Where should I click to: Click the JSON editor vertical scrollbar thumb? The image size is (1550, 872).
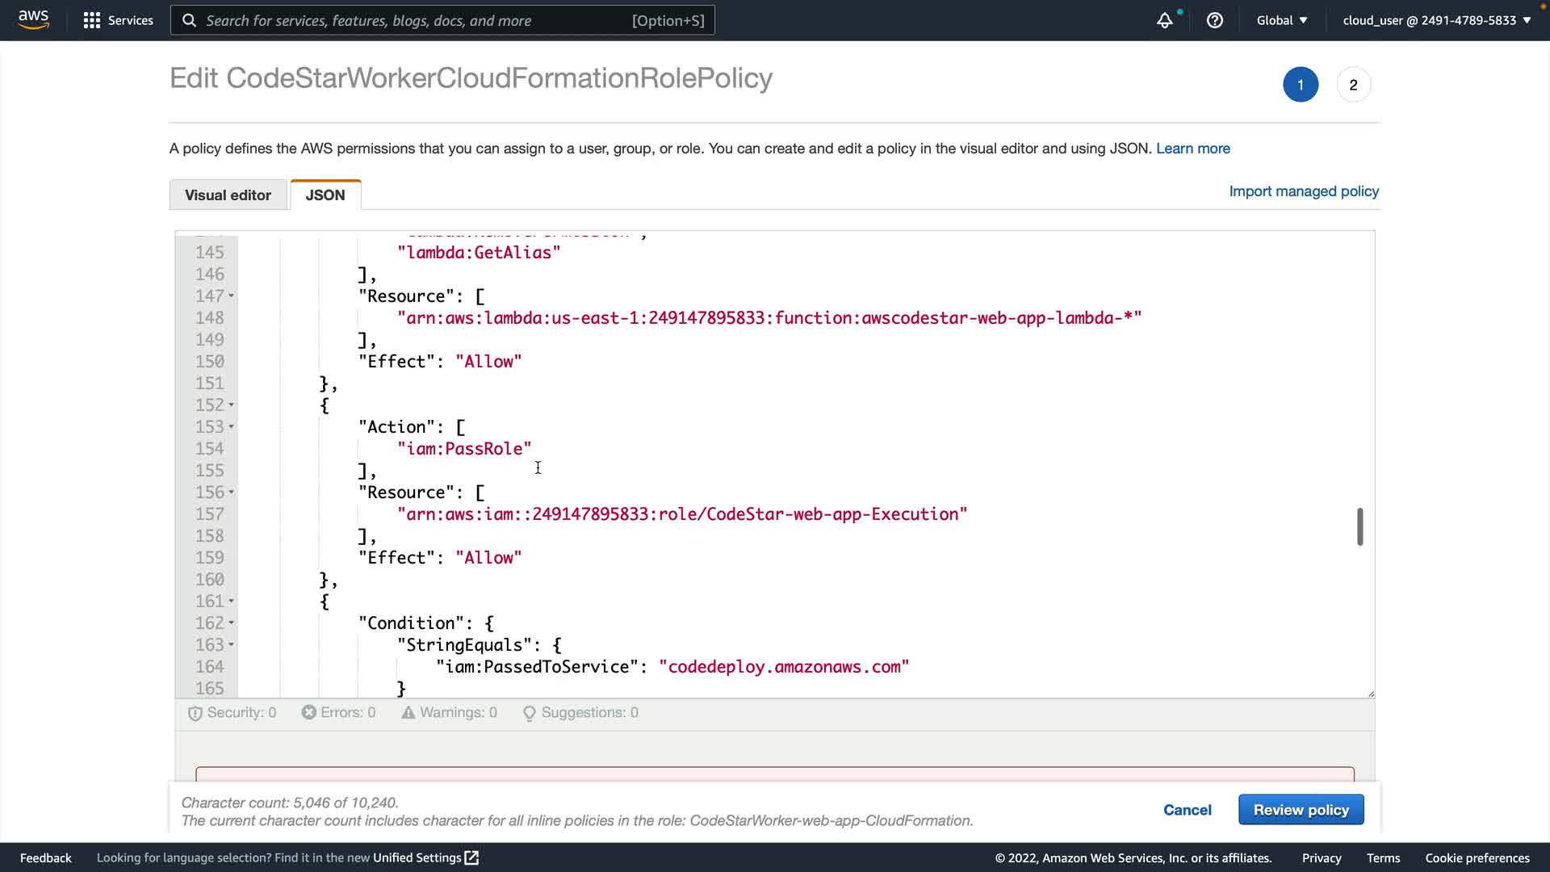point(1359,526)
